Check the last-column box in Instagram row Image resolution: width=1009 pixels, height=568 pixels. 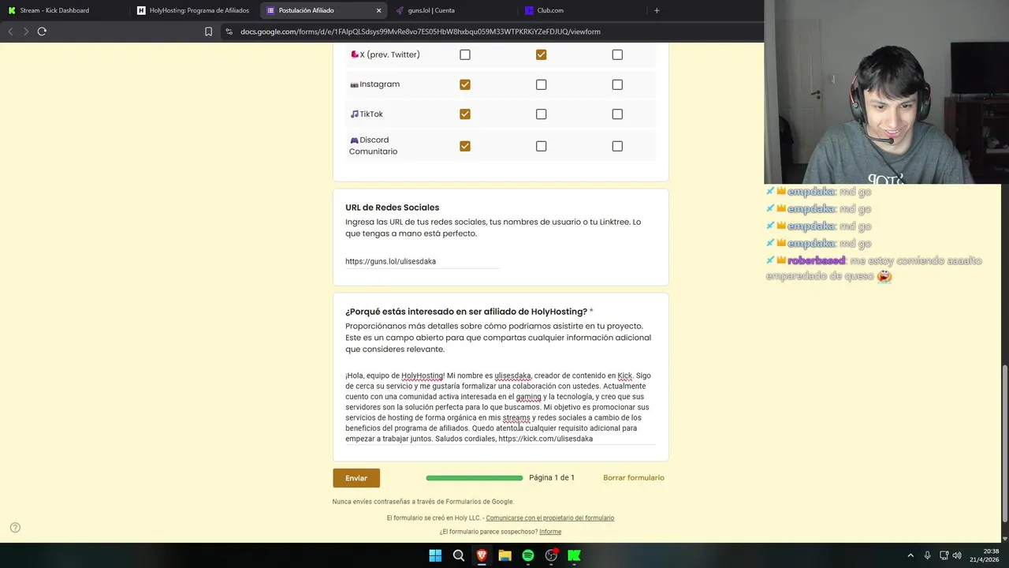(x=617, y=84)
